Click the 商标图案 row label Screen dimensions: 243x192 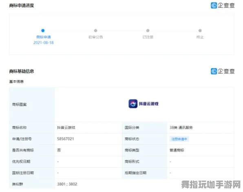(20, 105)
